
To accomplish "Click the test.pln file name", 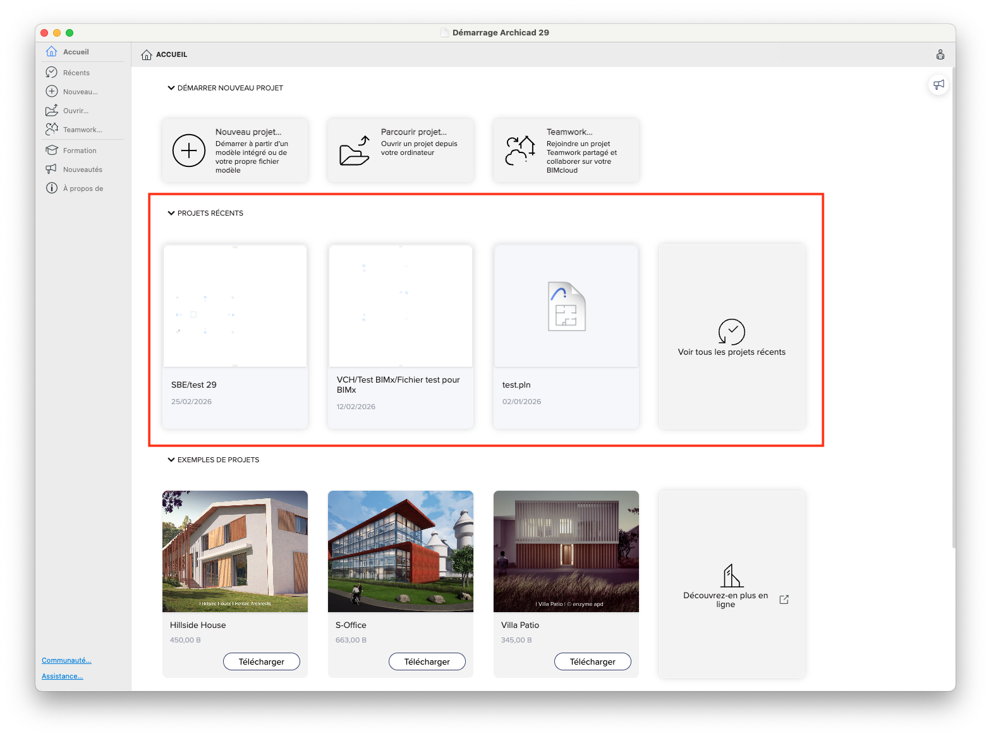I will [x=516, y=384].
